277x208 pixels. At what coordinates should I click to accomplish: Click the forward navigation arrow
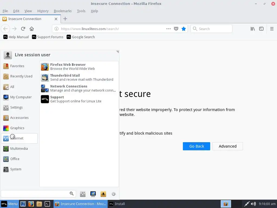point(14,29)
